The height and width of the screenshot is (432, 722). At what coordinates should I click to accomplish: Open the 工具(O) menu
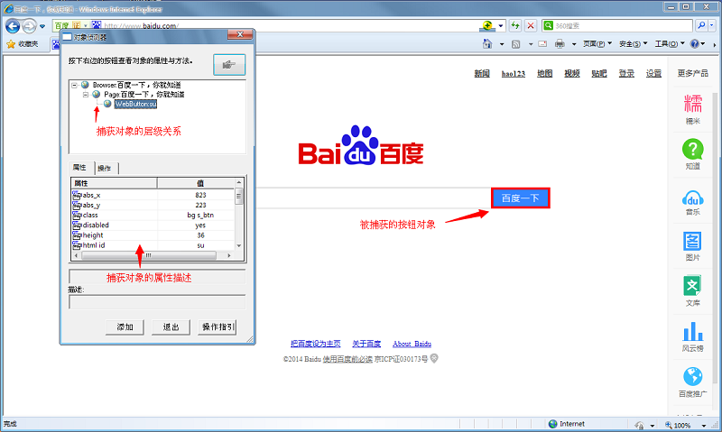coord(670,43)
